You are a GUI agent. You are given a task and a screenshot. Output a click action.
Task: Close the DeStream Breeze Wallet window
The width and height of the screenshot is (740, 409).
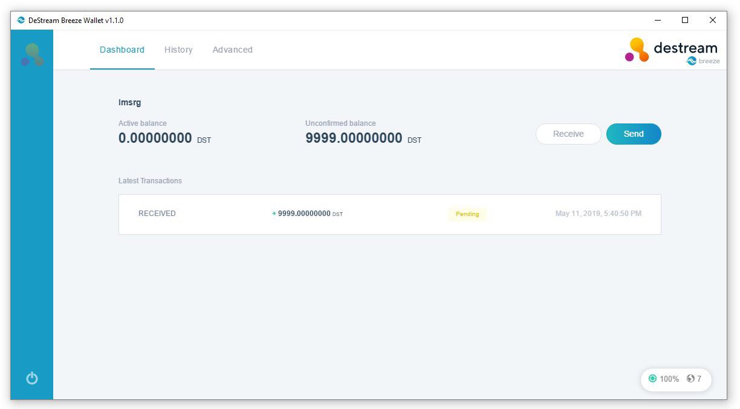[x=713, y=20]
